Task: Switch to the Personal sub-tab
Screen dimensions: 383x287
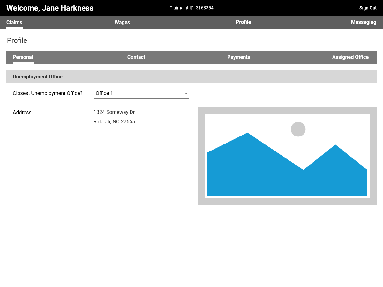Action: click(x=23, y=57)
